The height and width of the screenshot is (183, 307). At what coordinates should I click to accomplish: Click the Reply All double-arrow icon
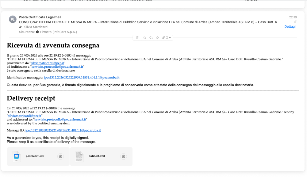pyautogui.click(x=151, y=38)
